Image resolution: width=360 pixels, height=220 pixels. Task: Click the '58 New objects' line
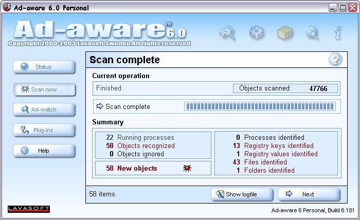coord(131,168)
